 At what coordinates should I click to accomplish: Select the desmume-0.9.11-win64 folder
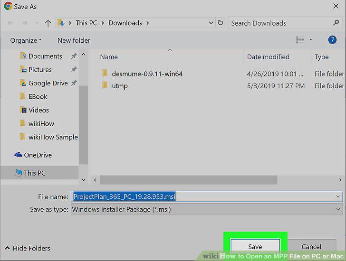147,74
